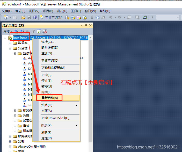Open the 编辑(E) menu
Screen dimensions: 182x152
tap(20, 11)
